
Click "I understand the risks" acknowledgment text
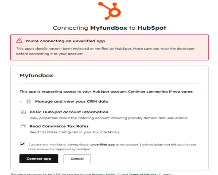112,147
